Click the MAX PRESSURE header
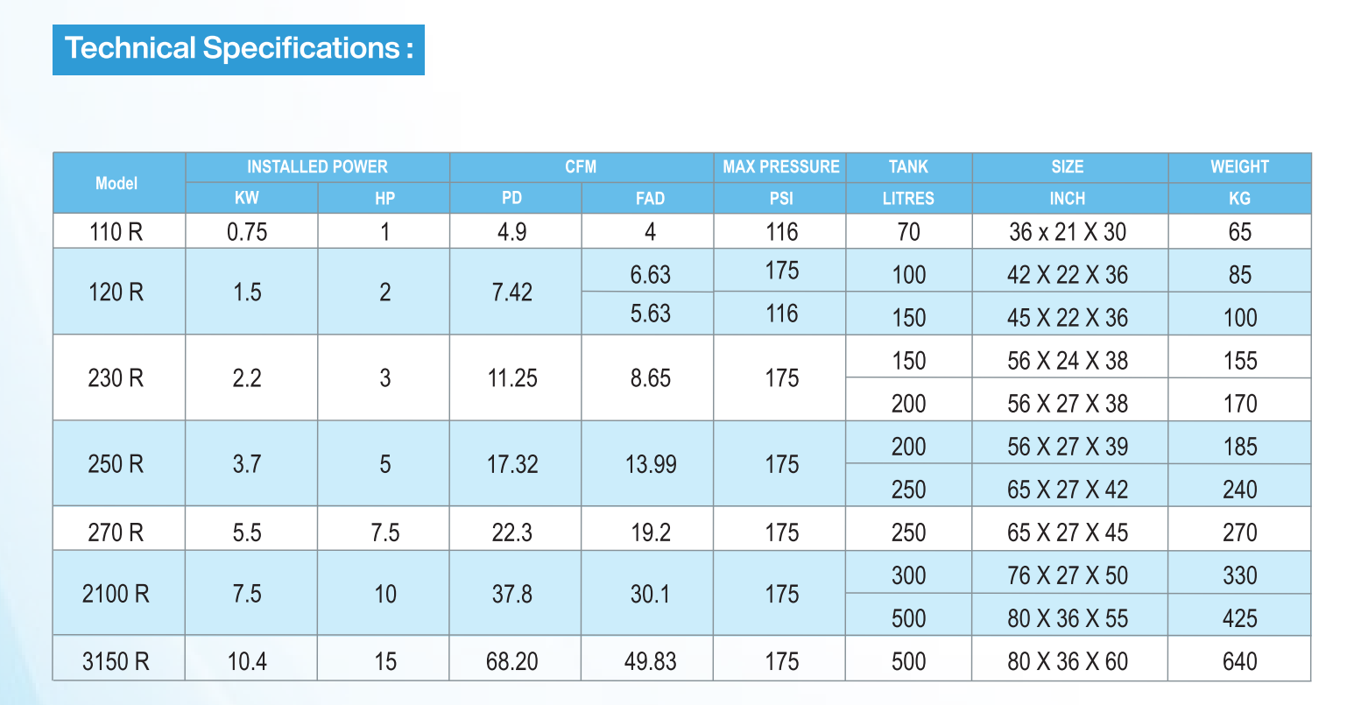This screenshot has height=705, width=1347. [780, 167]
